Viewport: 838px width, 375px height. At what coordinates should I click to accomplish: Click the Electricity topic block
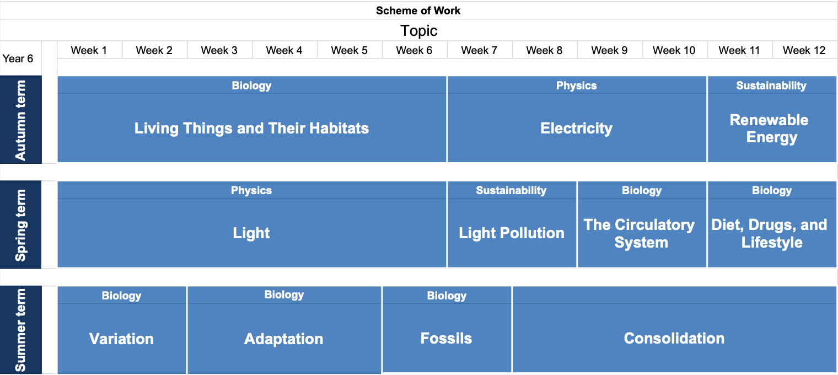(576, 128)
